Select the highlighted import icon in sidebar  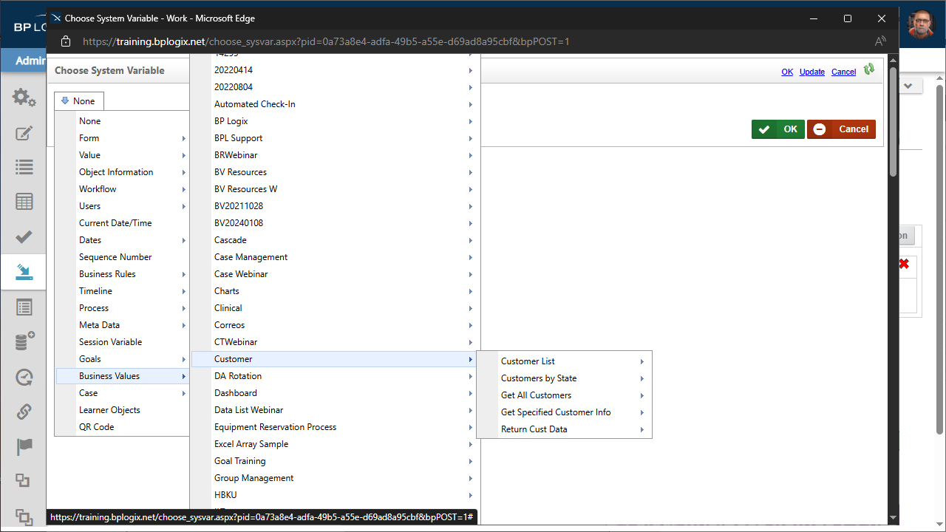pos(24,273)
